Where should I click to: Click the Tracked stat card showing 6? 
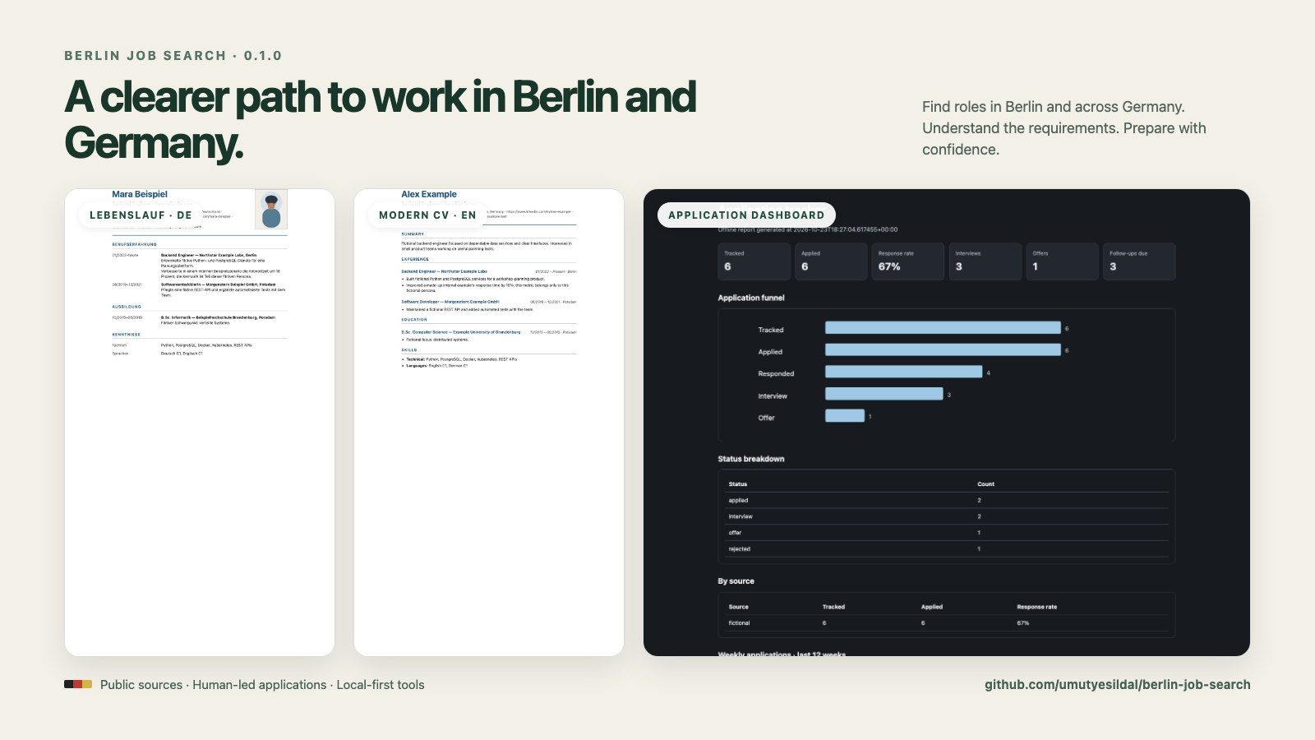(x=754, y=261)
